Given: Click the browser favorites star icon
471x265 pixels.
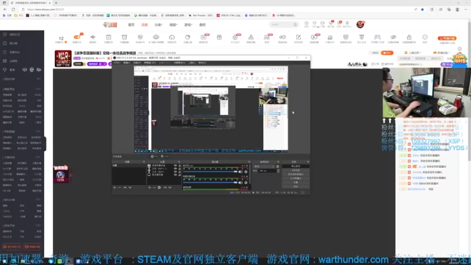Looking at the screenshot, I should click(422, 9).
